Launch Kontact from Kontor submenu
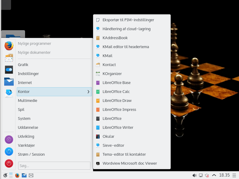The image size is (239, 179). [132, 65]
